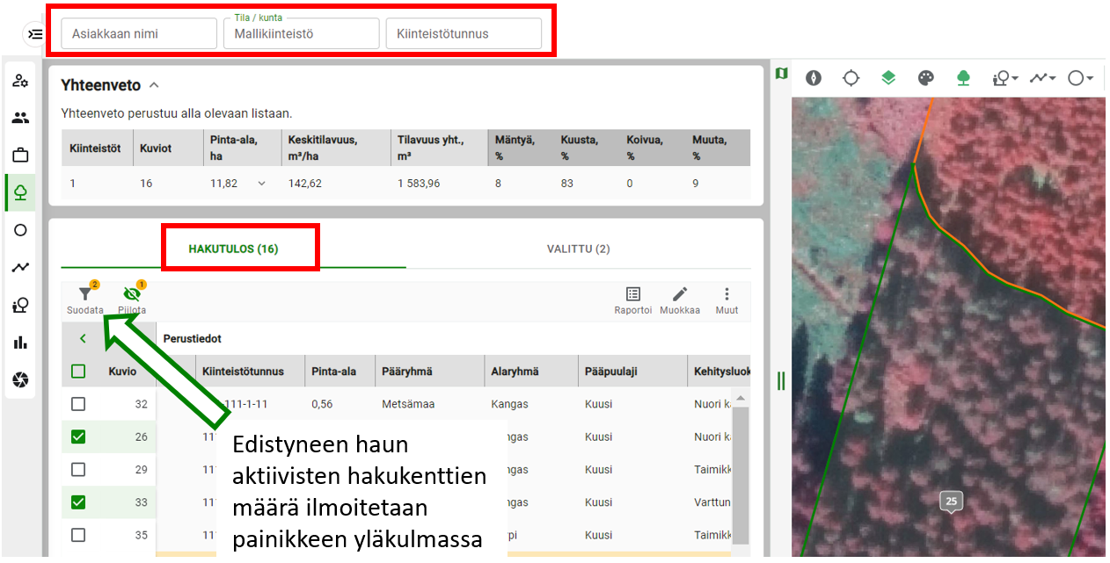The height and width of the screenshot is (563, 1110).
Task: Check the box for stand 35
Action: click(x=78, y=535)
